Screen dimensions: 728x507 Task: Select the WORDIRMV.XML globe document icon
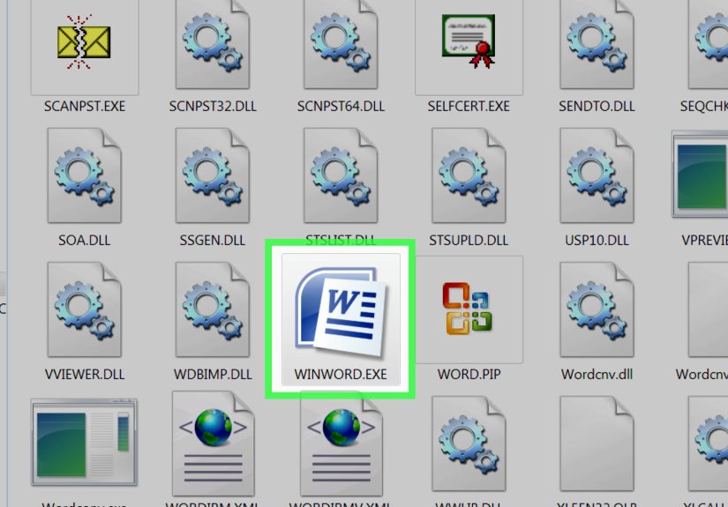pyautogui.click(x=341, y=444)
